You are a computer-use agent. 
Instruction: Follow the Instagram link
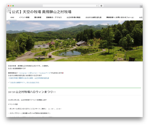click(23, 73)
